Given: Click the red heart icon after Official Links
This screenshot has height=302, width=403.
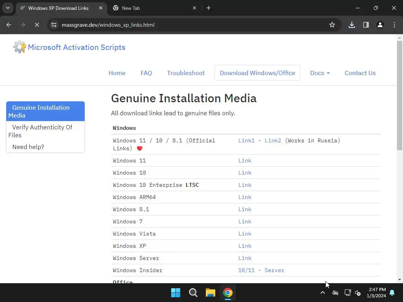Looking at the screenshot, I should pos(140,148).
